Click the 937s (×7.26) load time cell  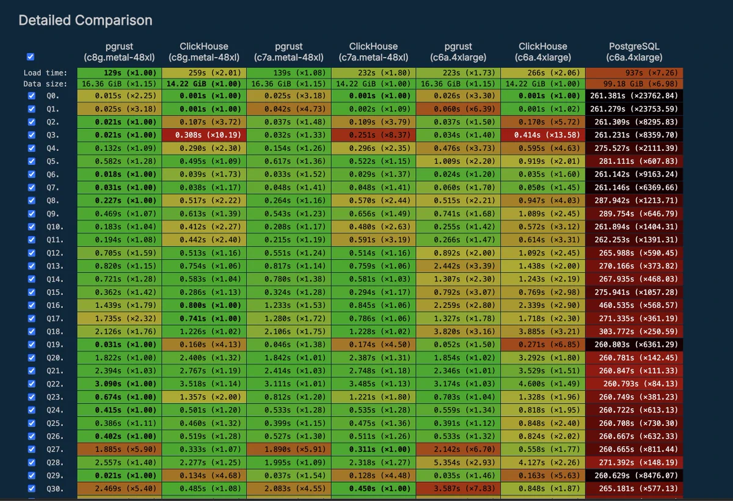(x=634, y=73)
